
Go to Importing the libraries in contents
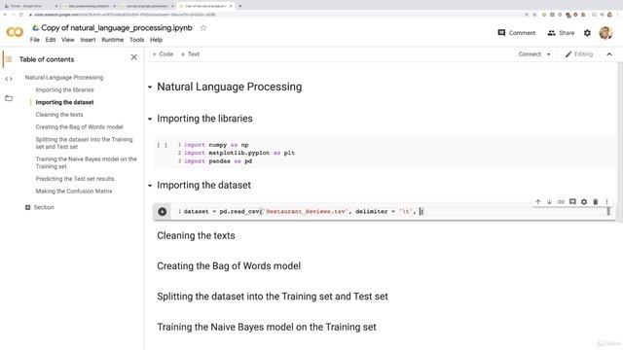click(65, 89)
